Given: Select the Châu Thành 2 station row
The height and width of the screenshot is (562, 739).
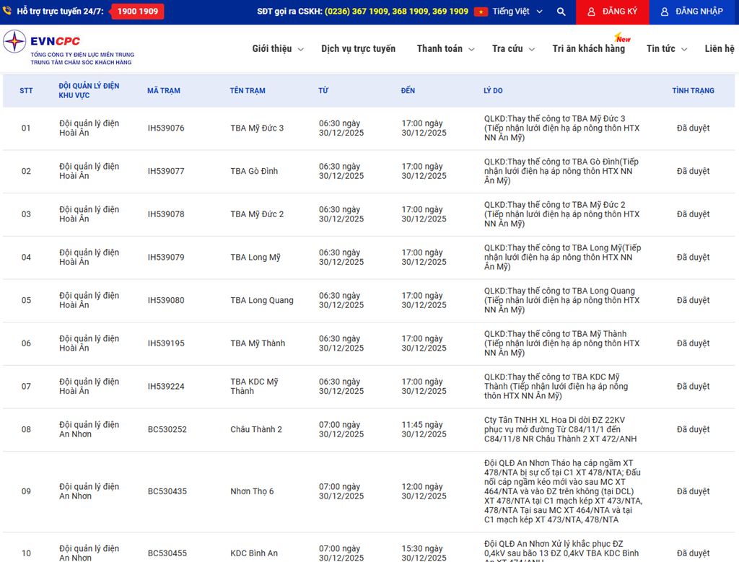Looking at the screenshot, I should click(256, 429).
